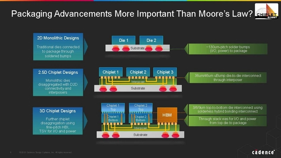Click the 2.5D Chiplet Designs heading
Viewport: 281px width, 158px height.
[x=58, y=72]
